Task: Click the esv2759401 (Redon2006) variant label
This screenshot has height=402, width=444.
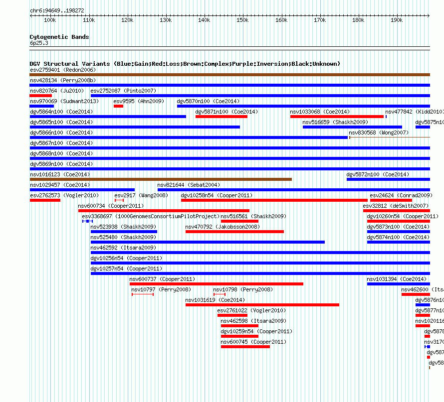Action: [x=63, y=70]
